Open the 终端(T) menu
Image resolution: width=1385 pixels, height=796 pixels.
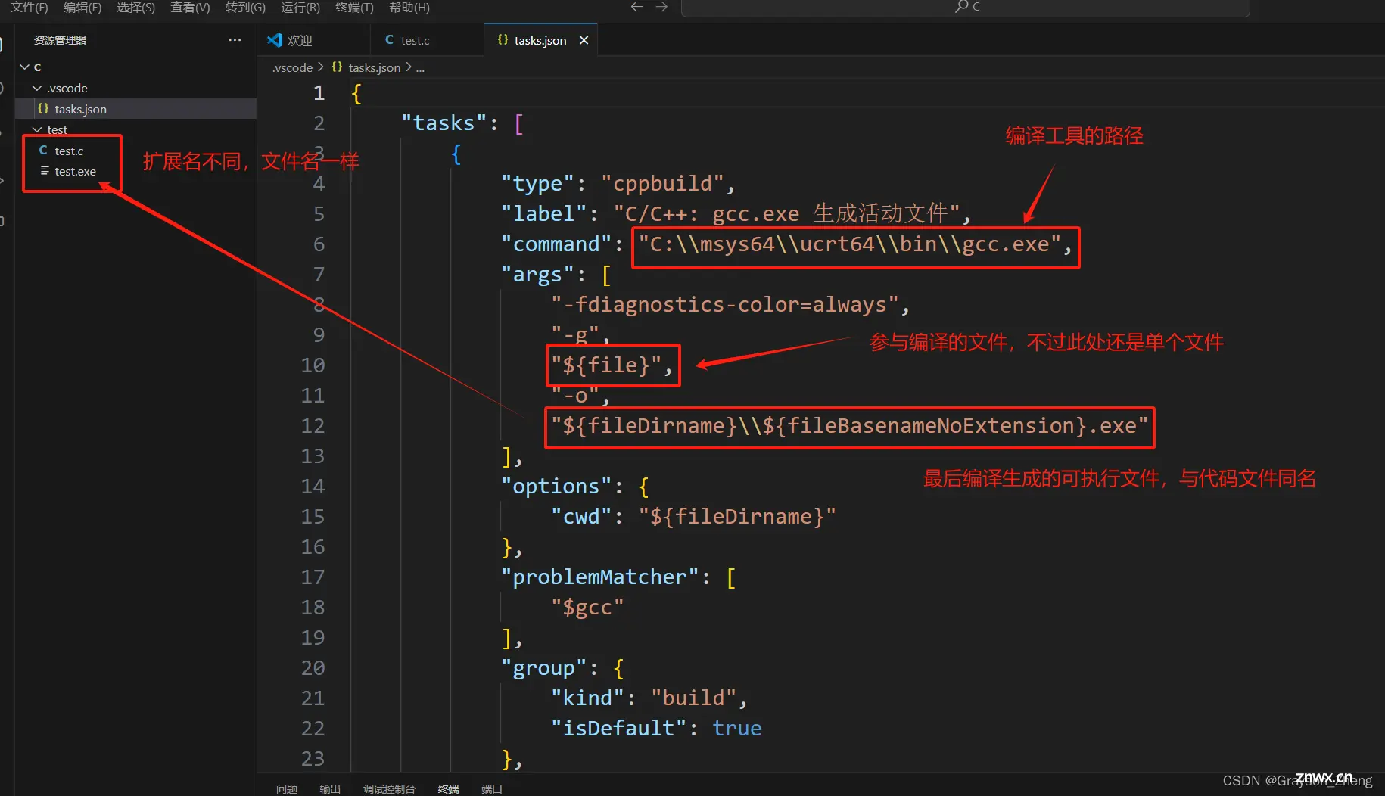(354, 7)
